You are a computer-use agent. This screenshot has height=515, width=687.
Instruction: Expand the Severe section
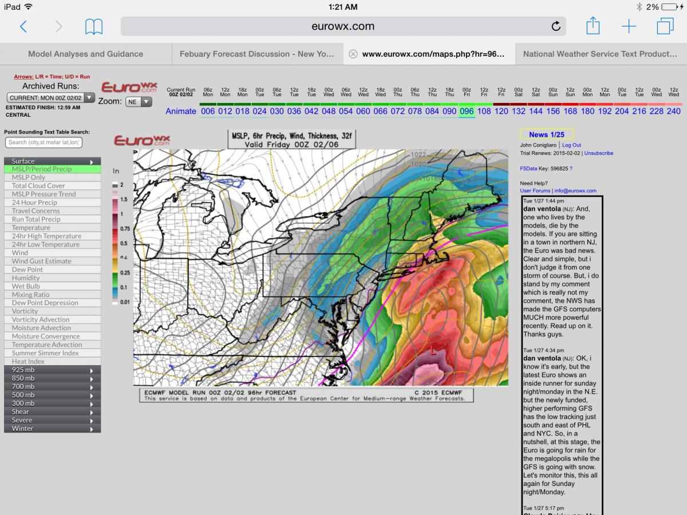coord(52,420)
